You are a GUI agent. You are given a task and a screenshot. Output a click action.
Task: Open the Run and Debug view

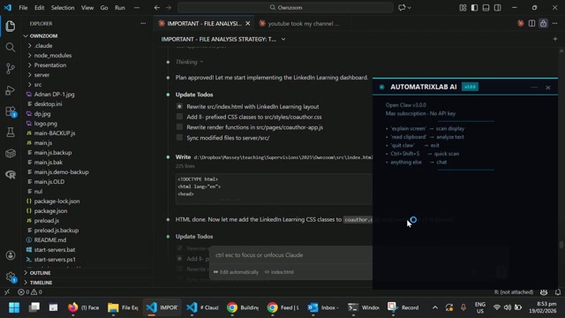[x=11, y=90]
